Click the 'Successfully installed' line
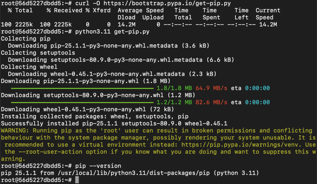The height and width of the screenshot is (184, 317). coord(114,124)
